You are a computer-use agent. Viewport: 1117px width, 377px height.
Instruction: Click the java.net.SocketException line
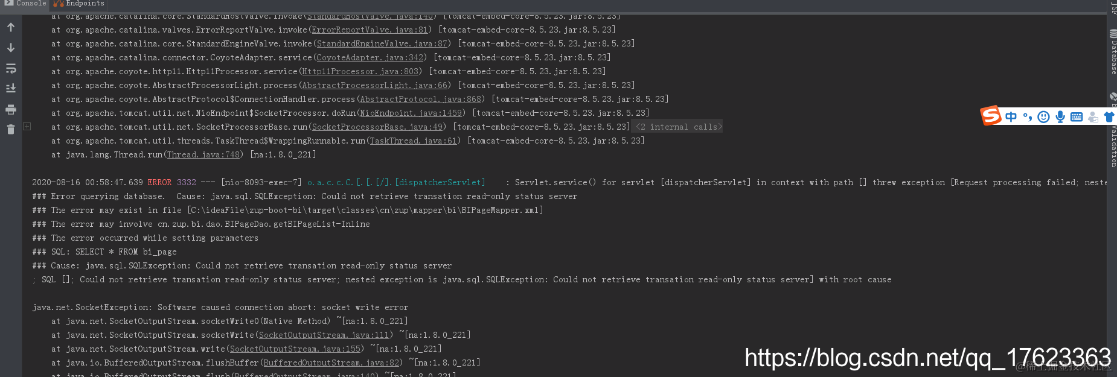pos(220,307)
